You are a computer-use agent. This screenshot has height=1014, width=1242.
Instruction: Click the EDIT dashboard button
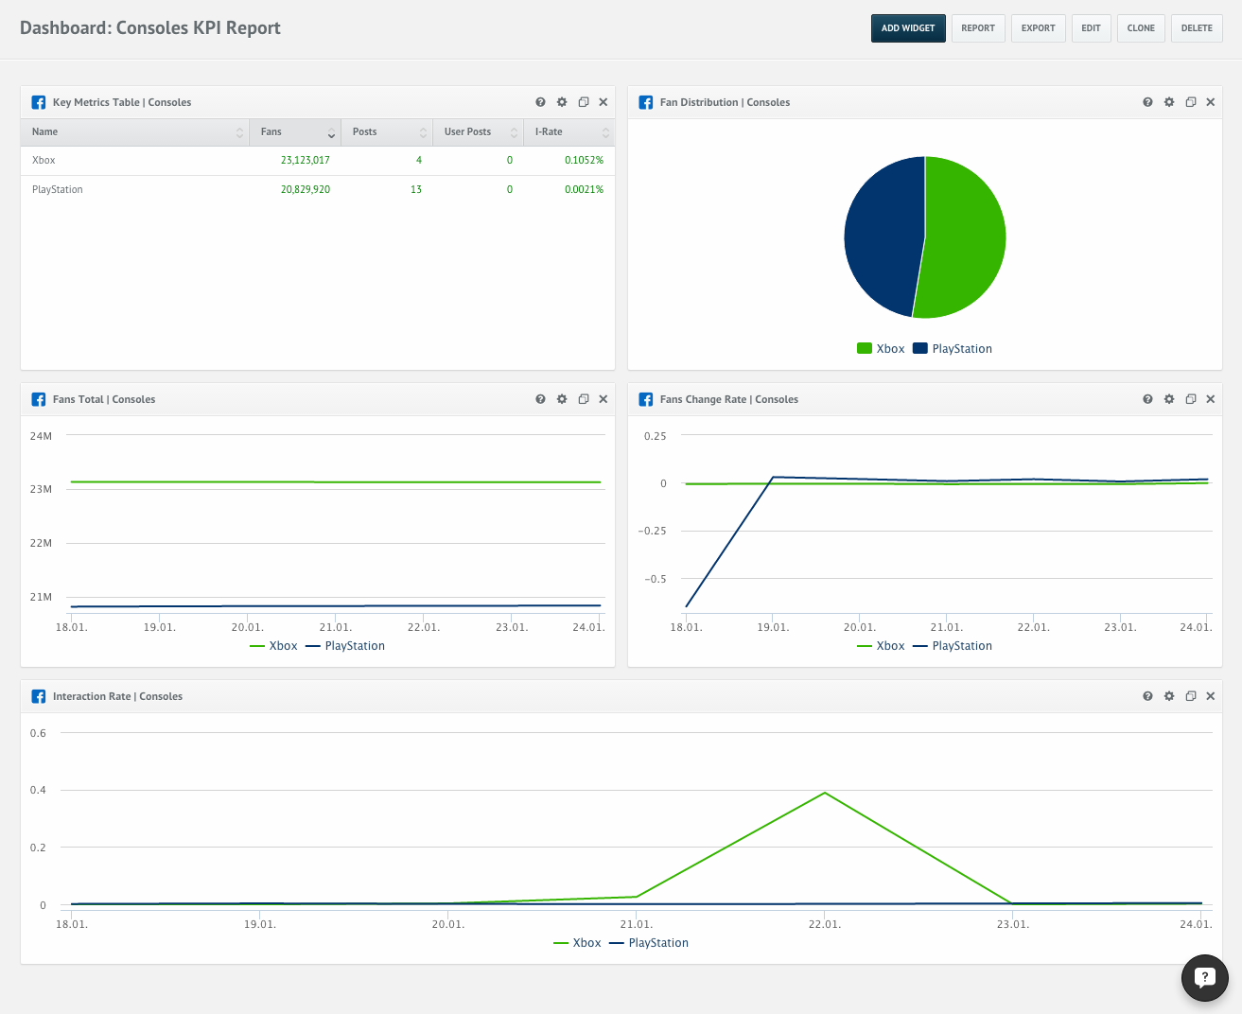(1091, 28)
